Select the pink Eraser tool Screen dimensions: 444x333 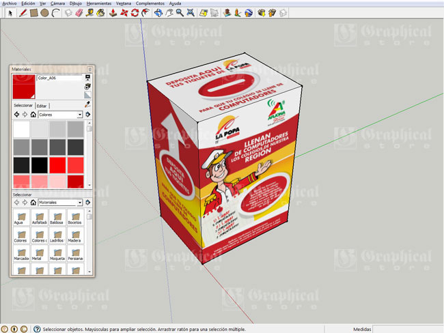79,13
